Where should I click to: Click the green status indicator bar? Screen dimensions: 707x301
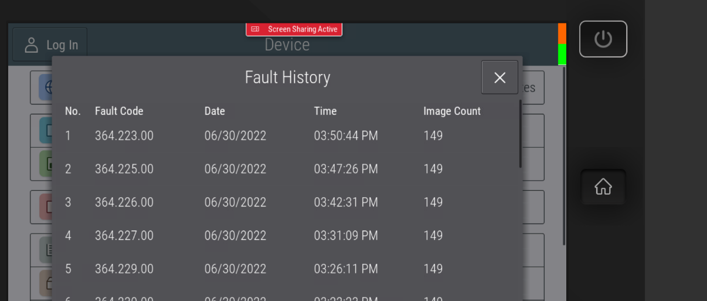pyautogui.click(x=562, y=54)
